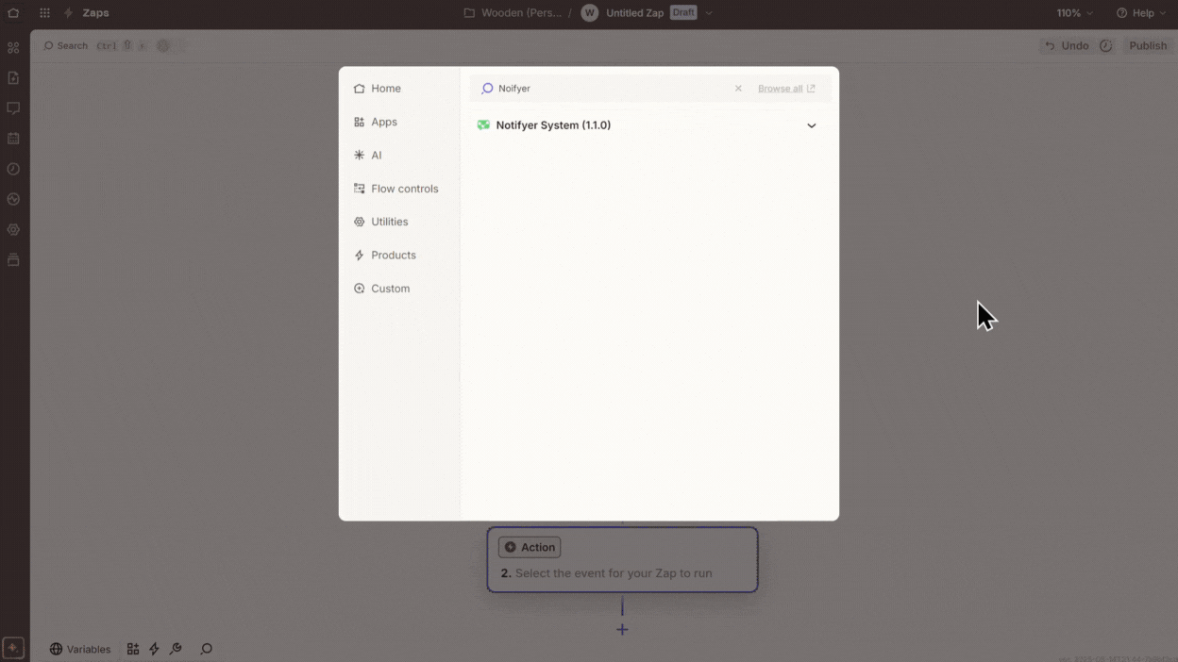This screenshot has width=1178, height=662.
Task: Click the Action badge on step 2
Action: tap(530, 547)
